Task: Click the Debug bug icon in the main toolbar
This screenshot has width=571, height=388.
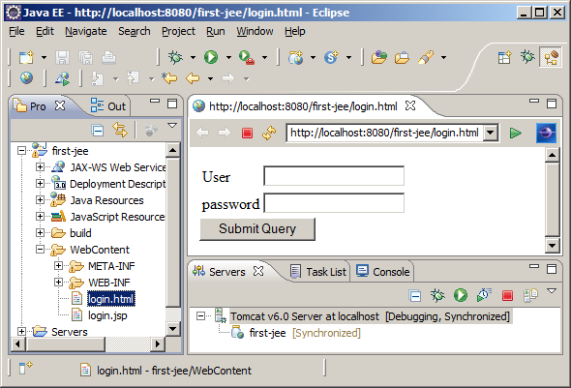Action: [x=175, y=57]
